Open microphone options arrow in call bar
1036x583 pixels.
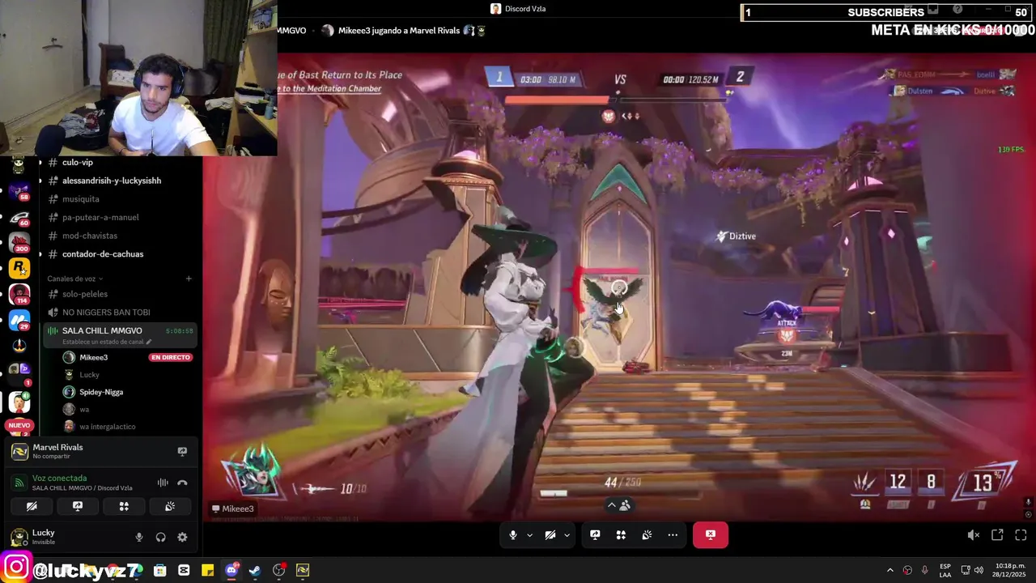[x=529, y=535]
